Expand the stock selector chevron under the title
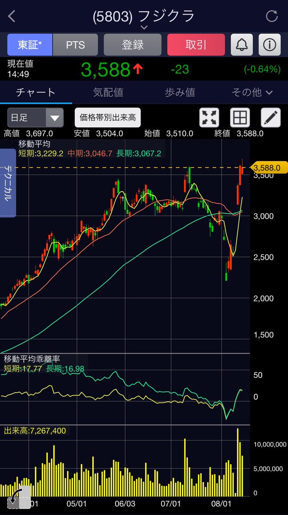 coord(144,27)
